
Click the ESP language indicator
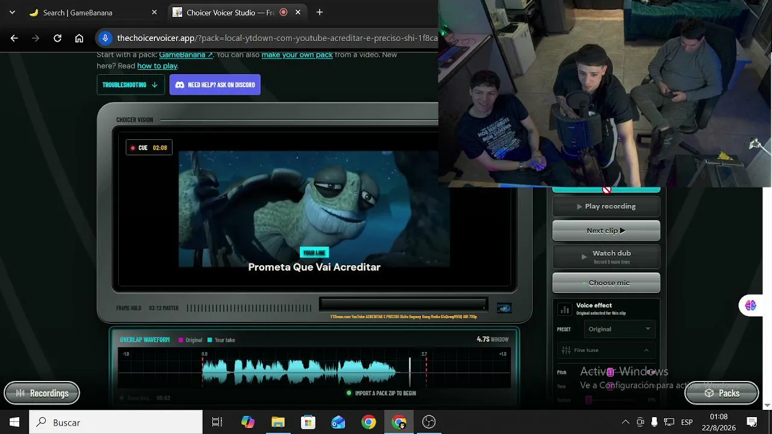tap(687, 422)
